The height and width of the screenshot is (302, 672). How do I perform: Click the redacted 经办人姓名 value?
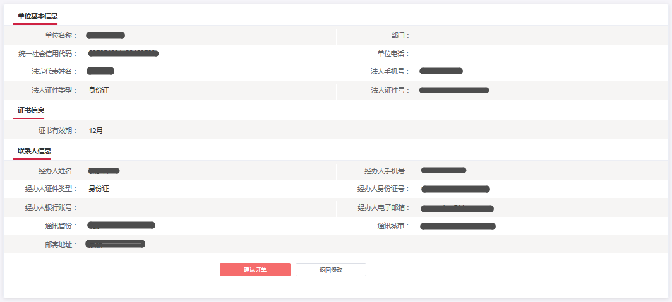coord(104,171)
